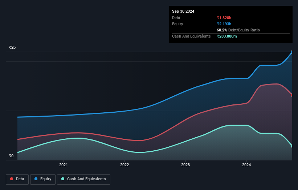Click the 60.2% Debt/Equity Ratio text
The width and height of the screenshot is (298, 190).
238,30
